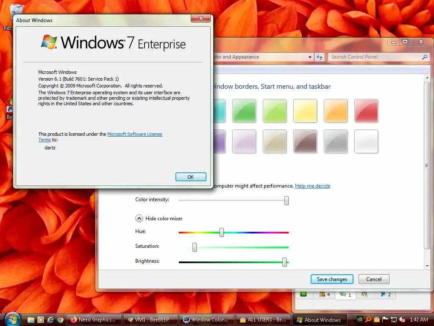Switch to ALL USERS BeeBEEP taskbar window

tap(263, 320)
